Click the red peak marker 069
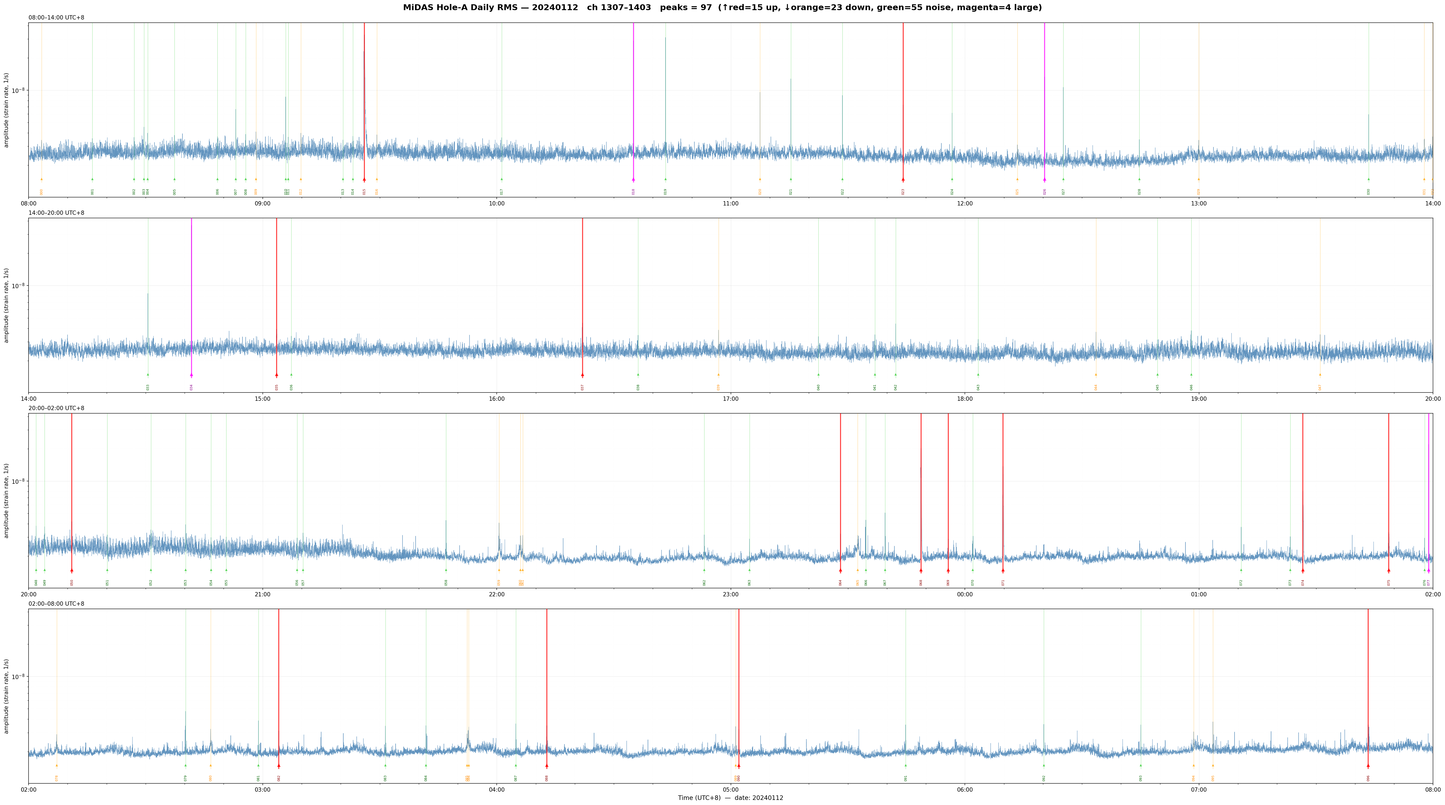The height and width of the screenshot is (805, 1445). point(948,570)
